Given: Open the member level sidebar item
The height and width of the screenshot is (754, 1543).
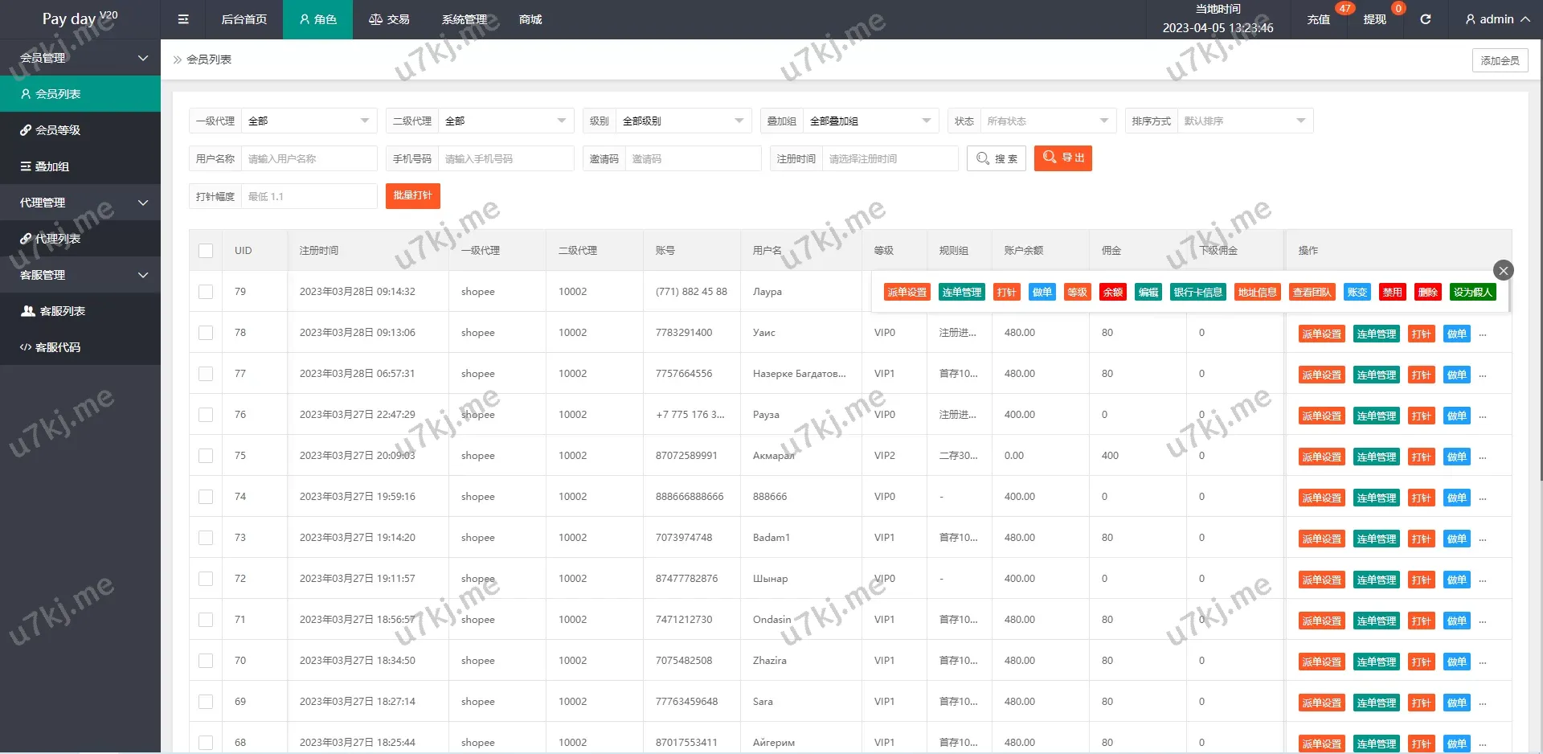Looking at the screenshot, I should 80,130.
